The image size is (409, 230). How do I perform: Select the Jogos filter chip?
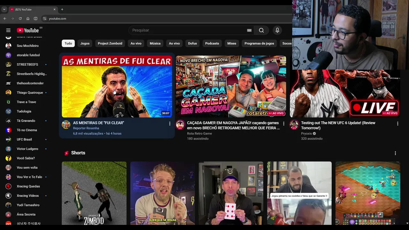pyautogui.click(x=85, y=43)
